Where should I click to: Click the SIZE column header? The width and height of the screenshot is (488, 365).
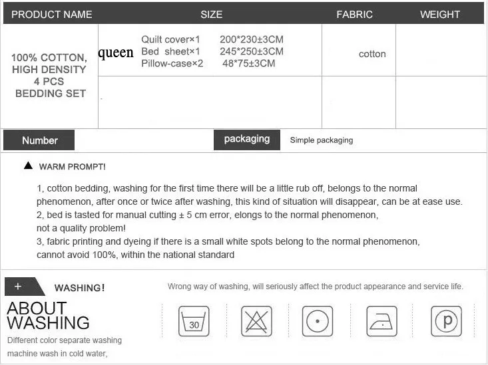(x=212, y=15)
